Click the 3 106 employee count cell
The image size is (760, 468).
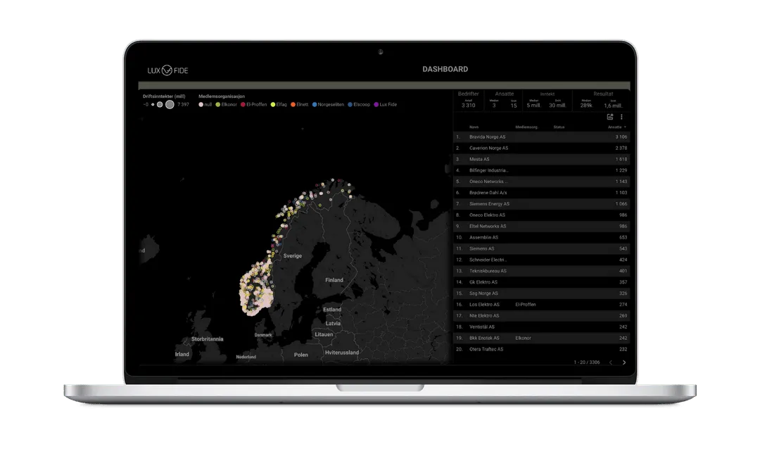[x=621, y=137]
